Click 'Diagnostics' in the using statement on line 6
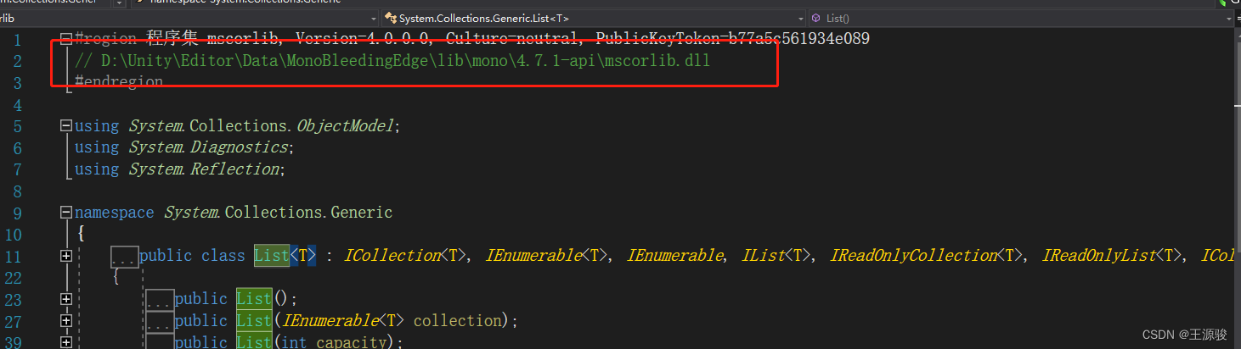 coord(239,147)
